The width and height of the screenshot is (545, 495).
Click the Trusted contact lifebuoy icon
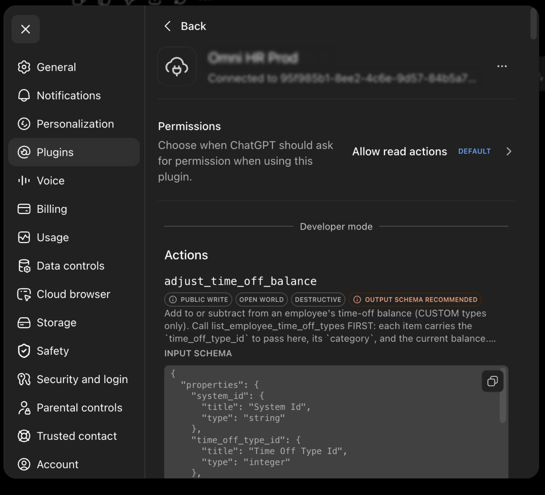point(24,436)
